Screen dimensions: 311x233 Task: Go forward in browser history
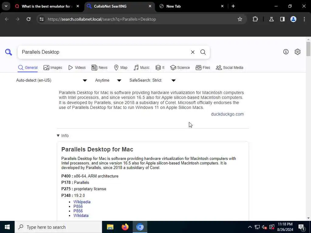coord(17,19)
